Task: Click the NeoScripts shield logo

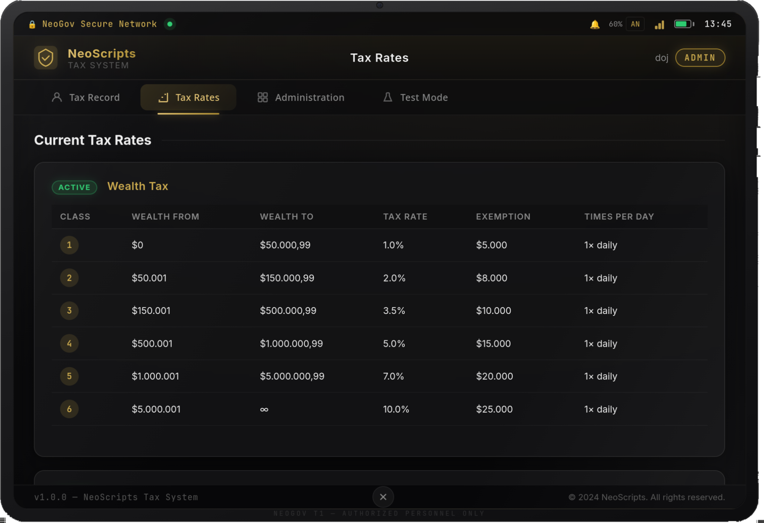Action: (x=46, y=58)
